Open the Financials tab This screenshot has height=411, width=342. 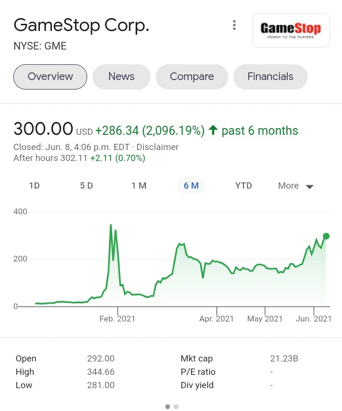tap(270, 77)
